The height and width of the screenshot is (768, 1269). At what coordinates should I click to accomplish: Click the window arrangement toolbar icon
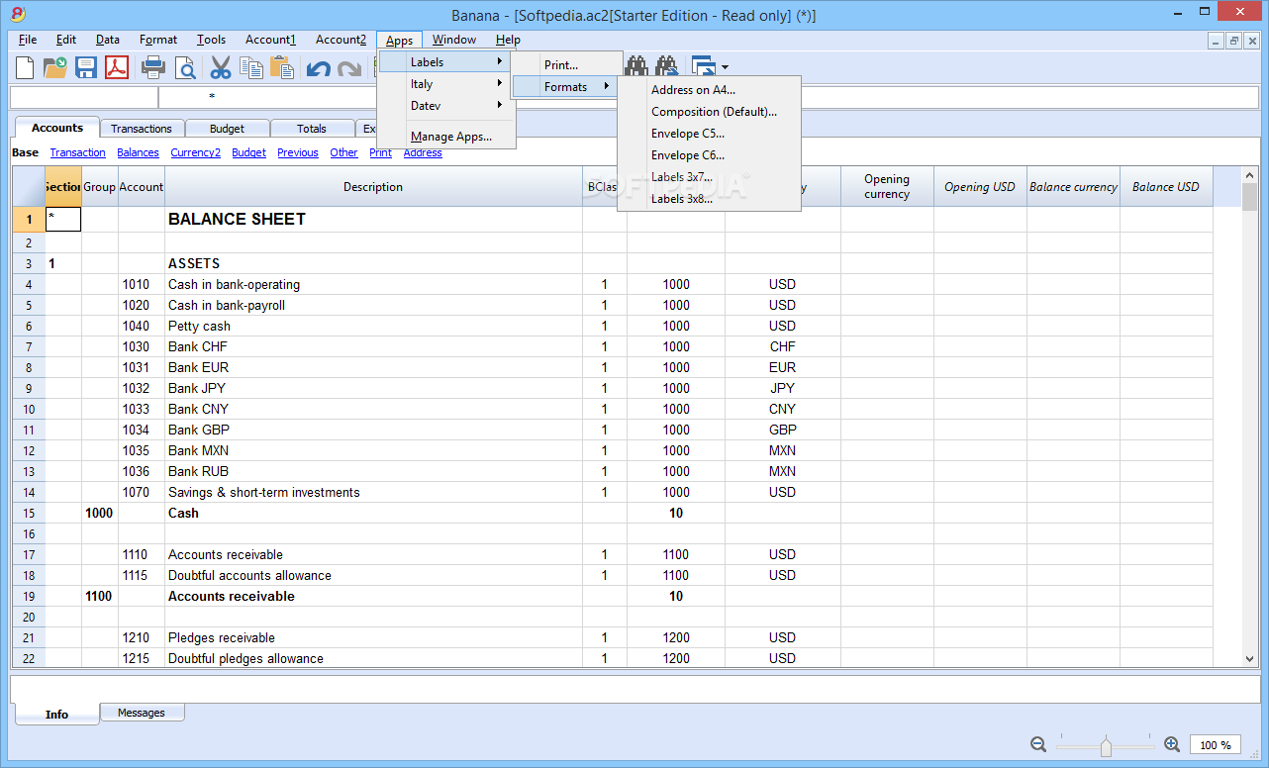(704, 66)
